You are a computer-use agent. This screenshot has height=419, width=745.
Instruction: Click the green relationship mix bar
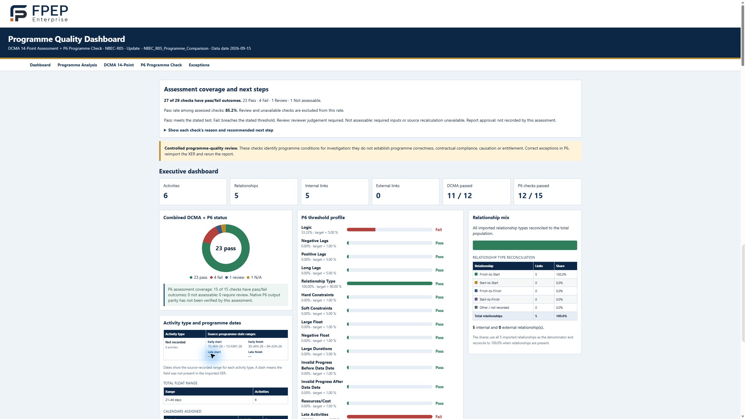click(525, 245)
